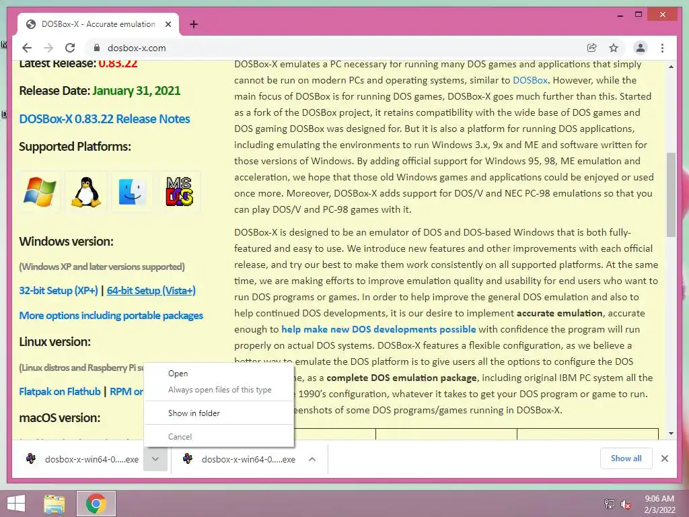Reload the dosbox-x.com page
The width and height of the screenshot is (689, 517).
pos(70,48)
